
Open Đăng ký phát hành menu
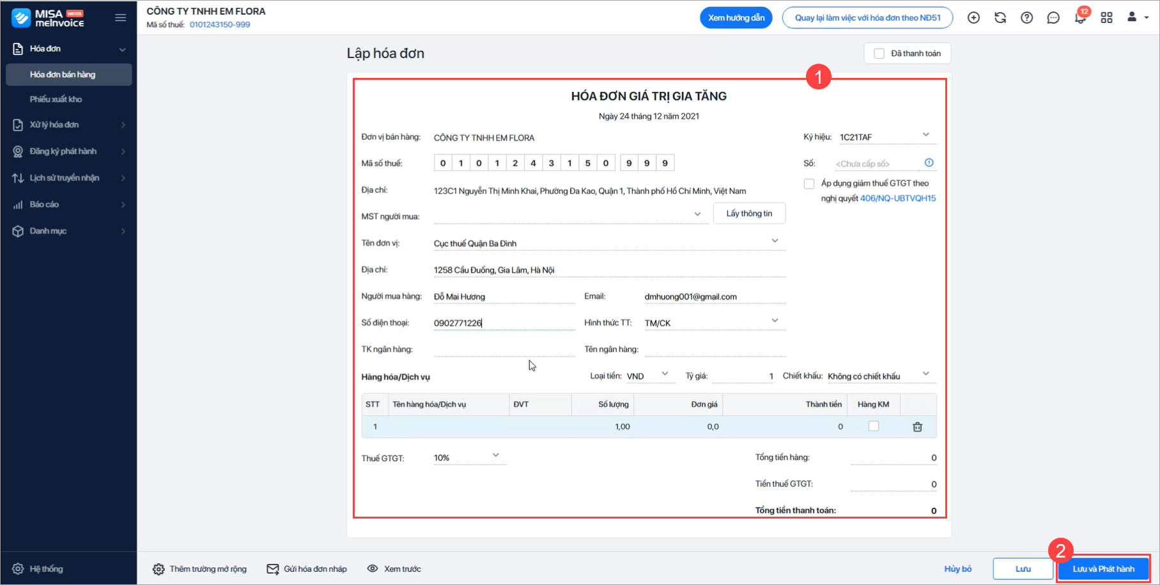pyautogui.click(x=69, y=151)
